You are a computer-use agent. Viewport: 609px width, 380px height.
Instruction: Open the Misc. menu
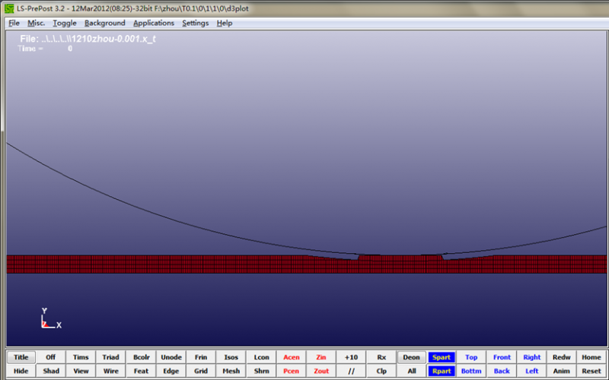tap(36, 24)
